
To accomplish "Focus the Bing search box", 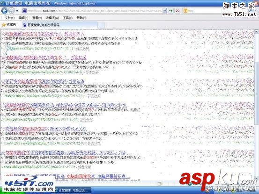I will tap(215, 11).
